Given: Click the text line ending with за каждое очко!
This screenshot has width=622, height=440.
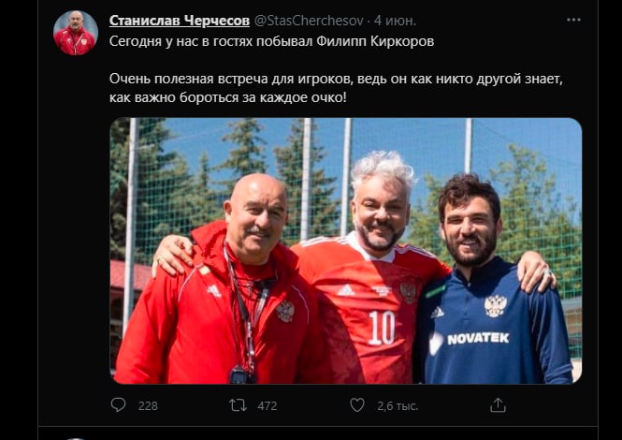Looking at the screenshot, I should pos(227,97).
